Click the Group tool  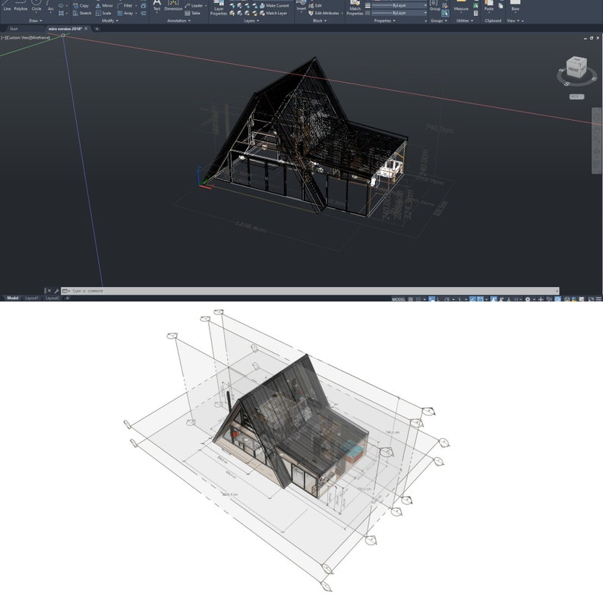(434, 6)
